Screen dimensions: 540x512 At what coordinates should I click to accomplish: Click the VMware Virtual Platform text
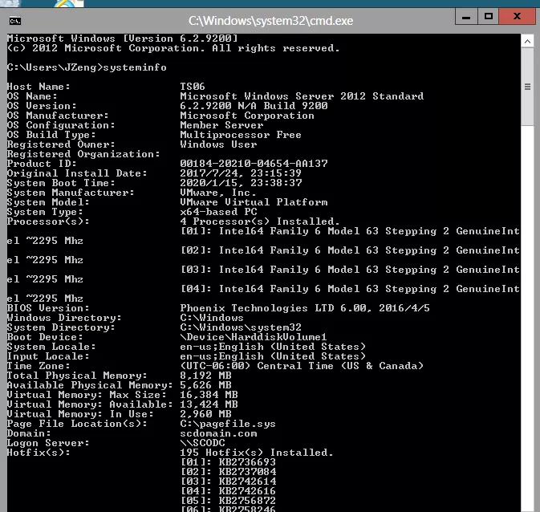pos(254,202)
